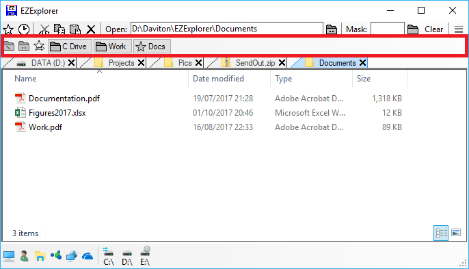Sort by Date modified column
The image size is (469, 269).
click(x=218, y=79)
